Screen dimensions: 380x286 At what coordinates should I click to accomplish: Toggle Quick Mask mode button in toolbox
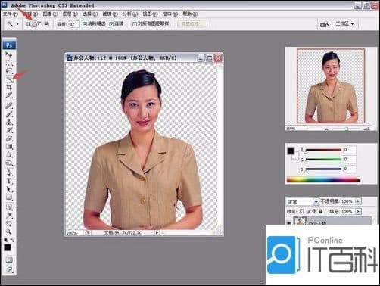click(x=9, y=260)
